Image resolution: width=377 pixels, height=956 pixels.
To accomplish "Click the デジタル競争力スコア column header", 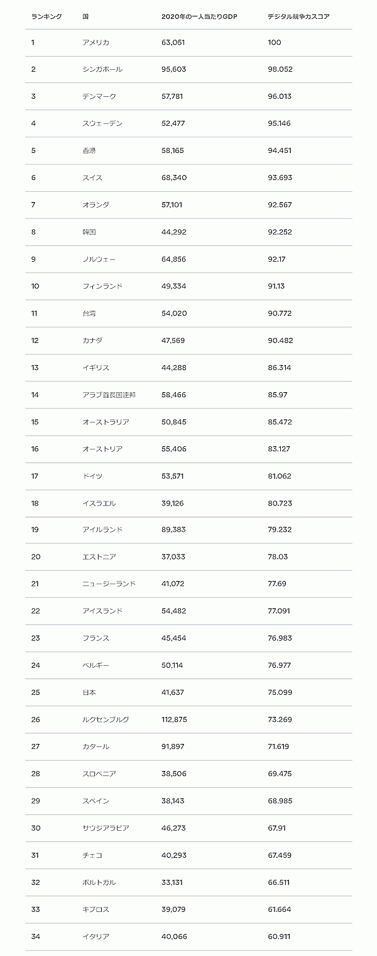I will point(298,16).
